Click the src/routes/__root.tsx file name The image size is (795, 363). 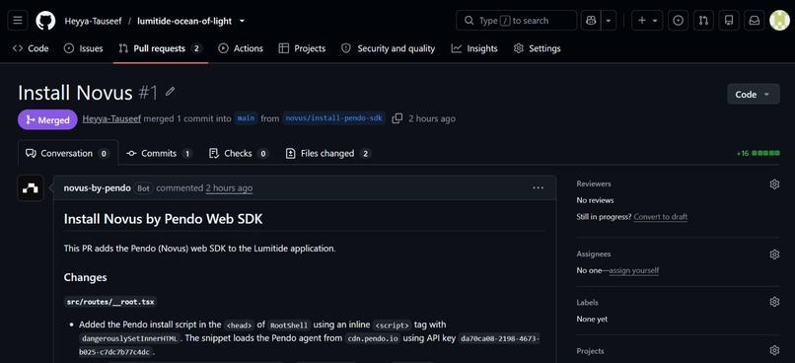tap(110, 302)
